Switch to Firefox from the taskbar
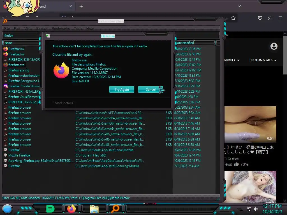The image size is (287, 215). coord(71,209)
